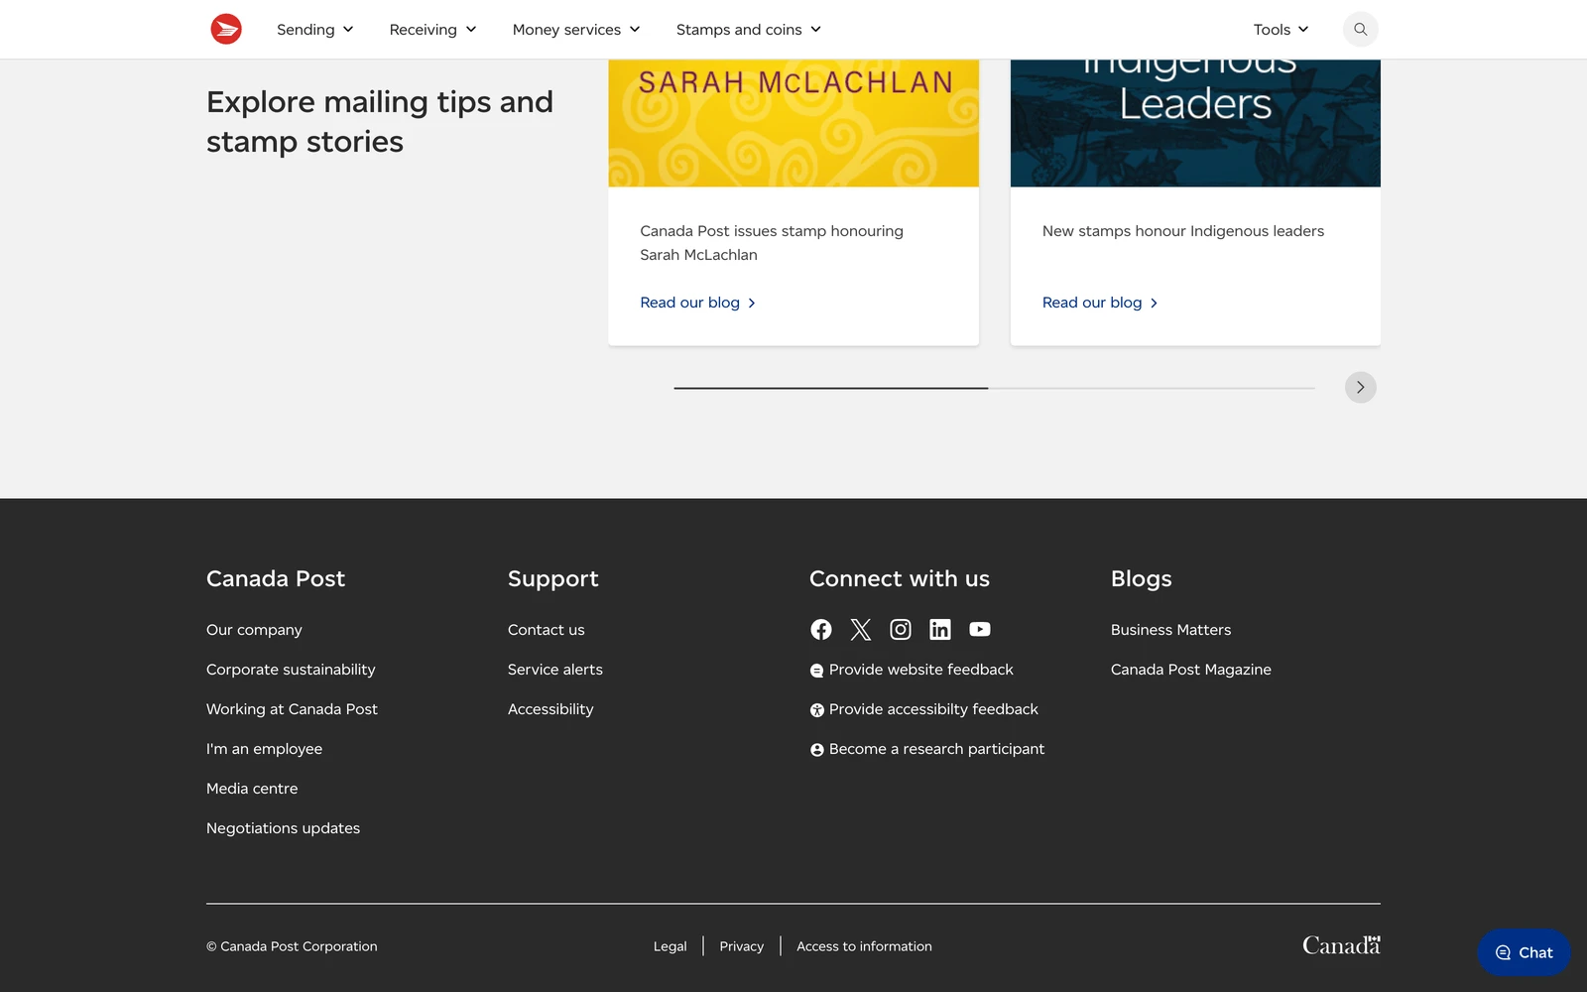Open Working at Canada Post link

(292, 709)
